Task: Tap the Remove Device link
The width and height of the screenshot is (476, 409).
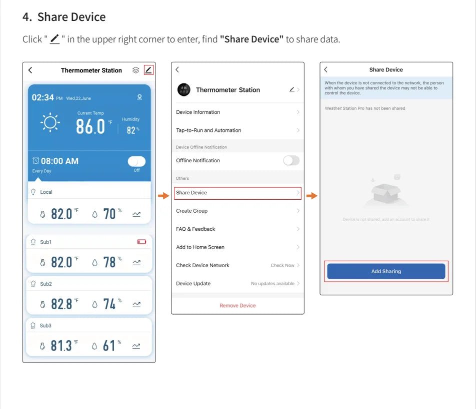Action: pyautogui.click(x=237, y=306)
